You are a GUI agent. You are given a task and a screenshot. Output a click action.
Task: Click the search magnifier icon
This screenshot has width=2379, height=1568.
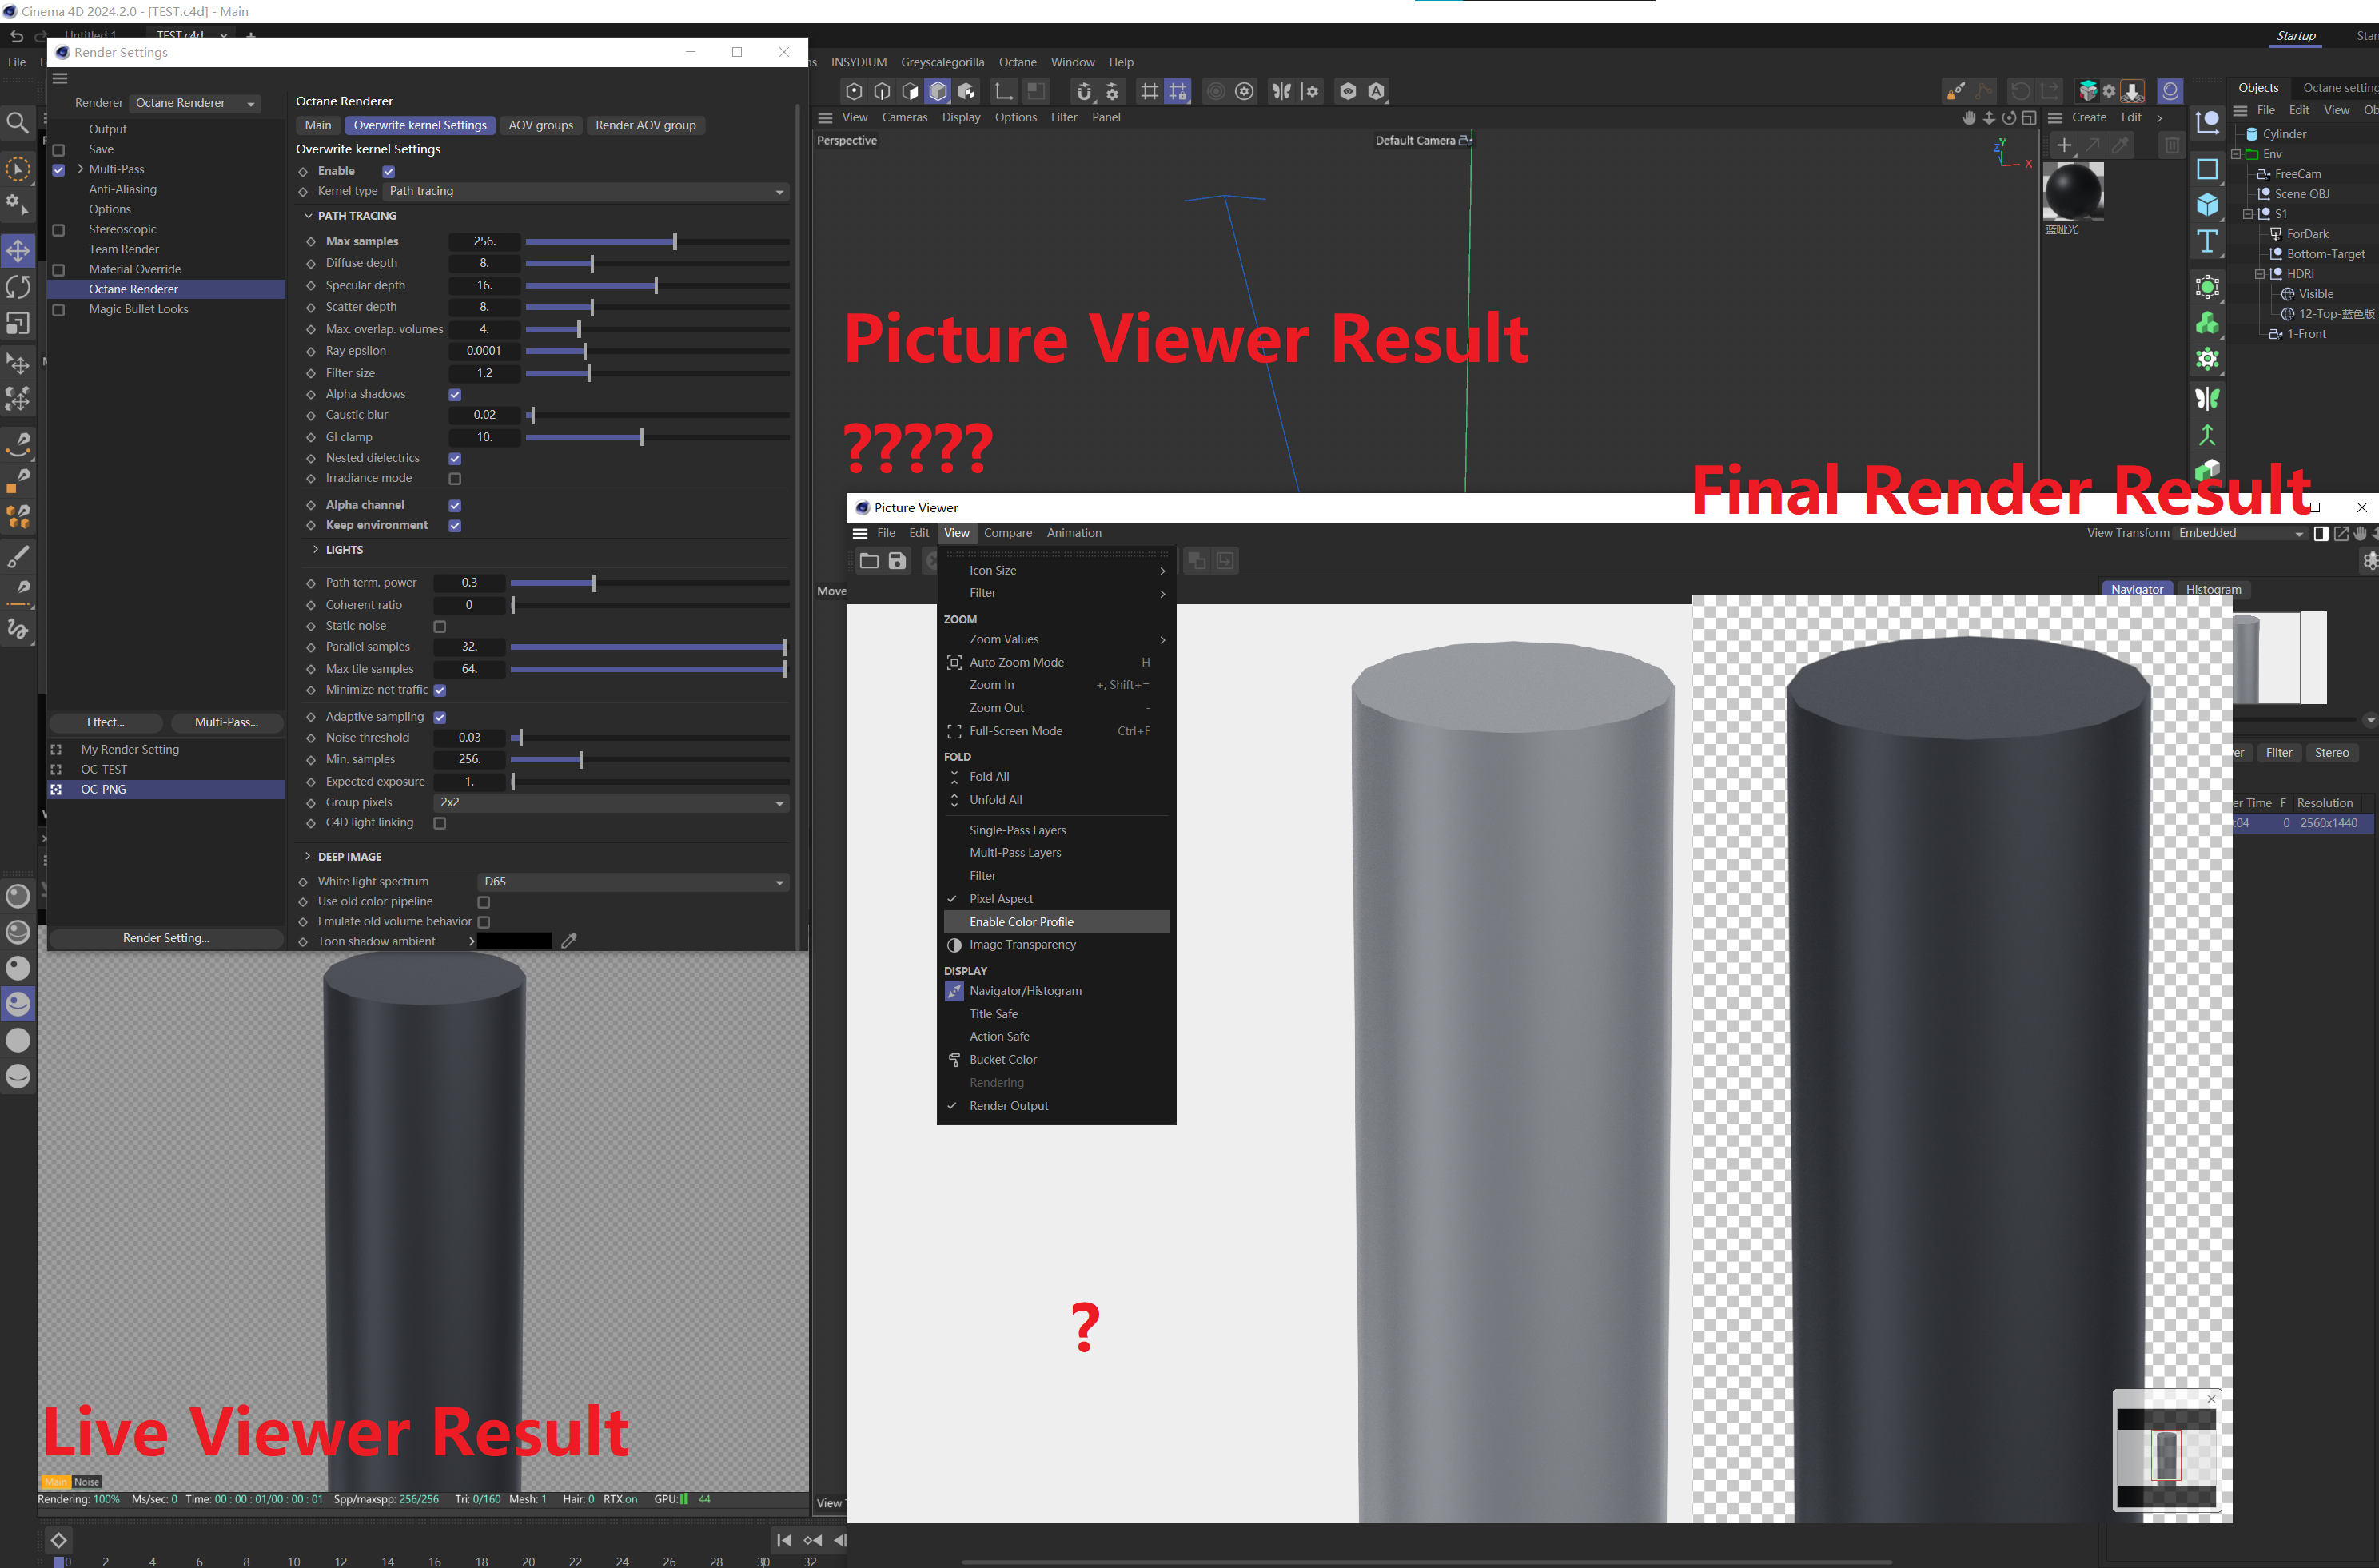(17, 123)
